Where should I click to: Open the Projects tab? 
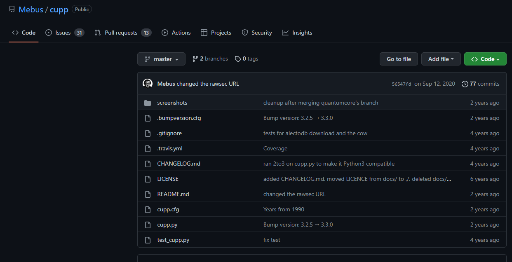click(x=216, y=33)
